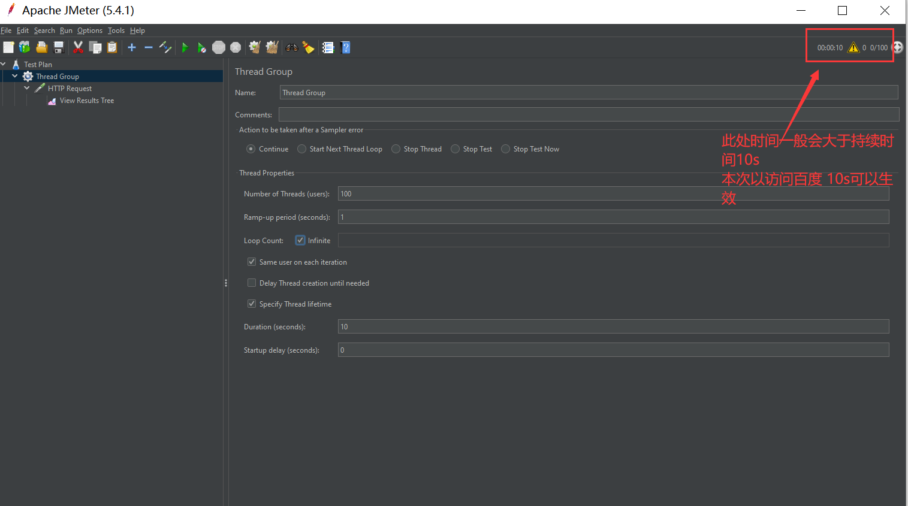Click the 0/100 active threads counter
This screenshot has height=506, width=908.
point(879,48)
